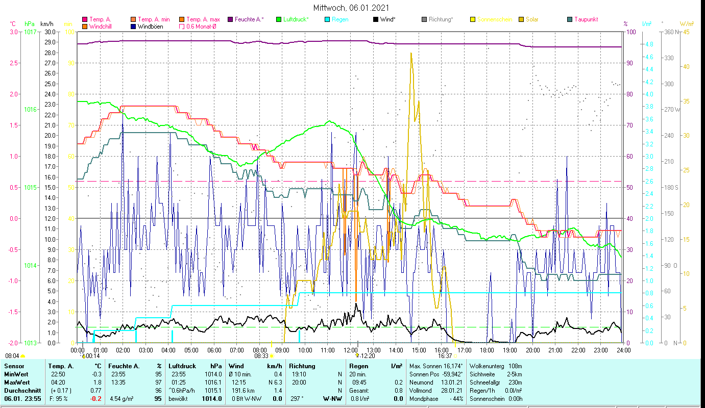Click the 08:33 marker under the time axis
705x408 pixels.
[260, 356]
